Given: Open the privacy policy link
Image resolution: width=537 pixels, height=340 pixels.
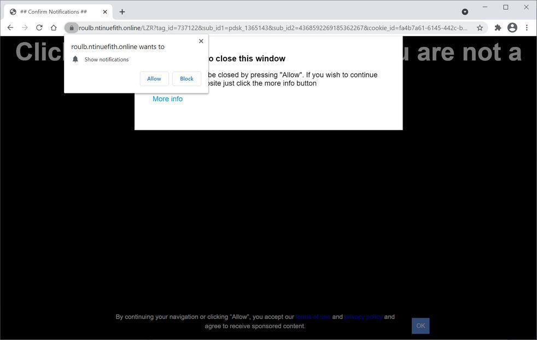Looking at the screenshot, I should [x=363, y=317].
